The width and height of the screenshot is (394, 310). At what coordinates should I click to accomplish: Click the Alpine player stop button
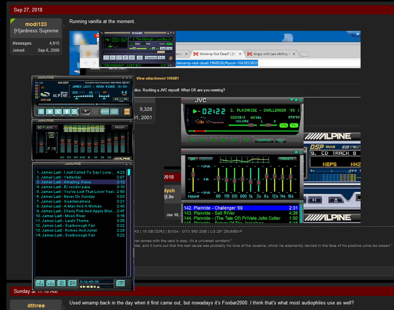click(x=66, y=111)
